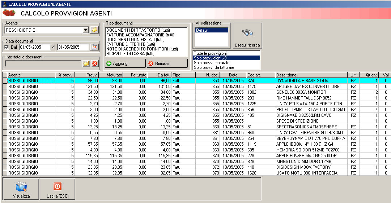Click the end date field 31/05/2005
The height and width of the screenshot is (203, 391).
(x=73, y=47)
